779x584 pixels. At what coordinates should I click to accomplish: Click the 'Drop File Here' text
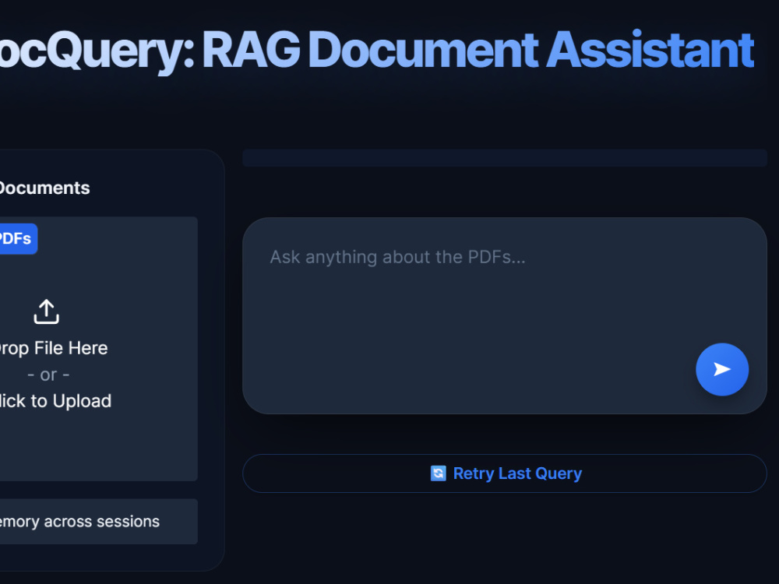pos(53,348)
